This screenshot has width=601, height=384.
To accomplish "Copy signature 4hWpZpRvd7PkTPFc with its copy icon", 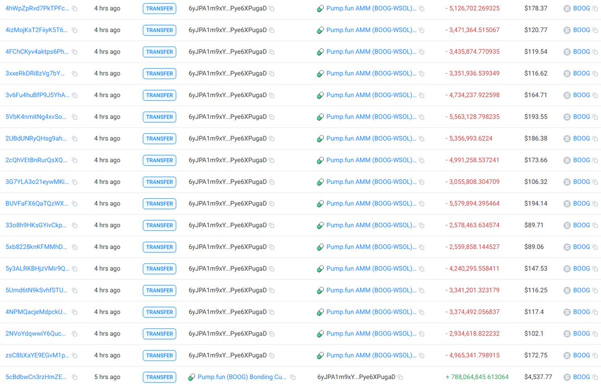I will coord(75,9).
